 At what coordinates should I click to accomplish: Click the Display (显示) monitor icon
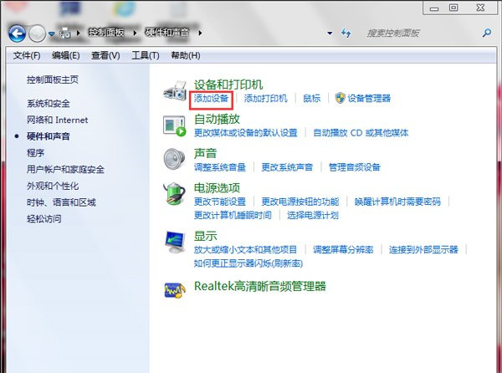(x=175, y=242)
